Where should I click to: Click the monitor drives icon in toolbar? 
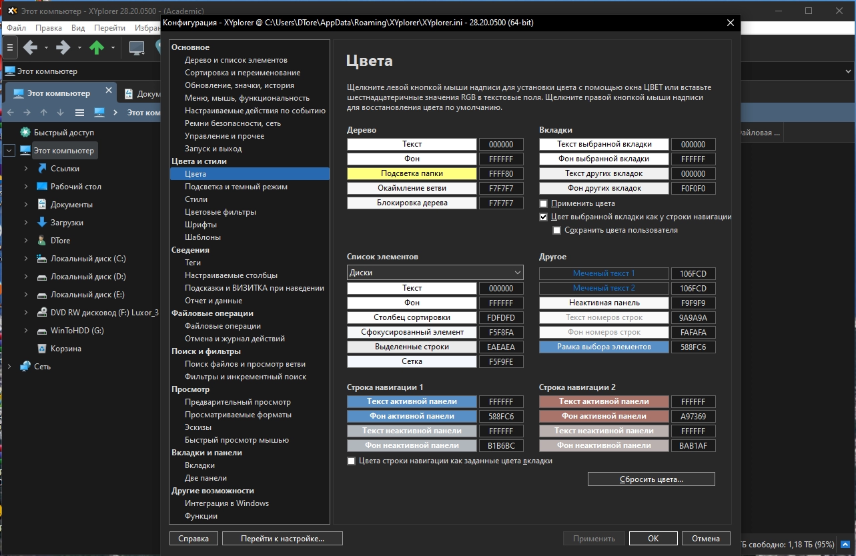tap(137, 47)
